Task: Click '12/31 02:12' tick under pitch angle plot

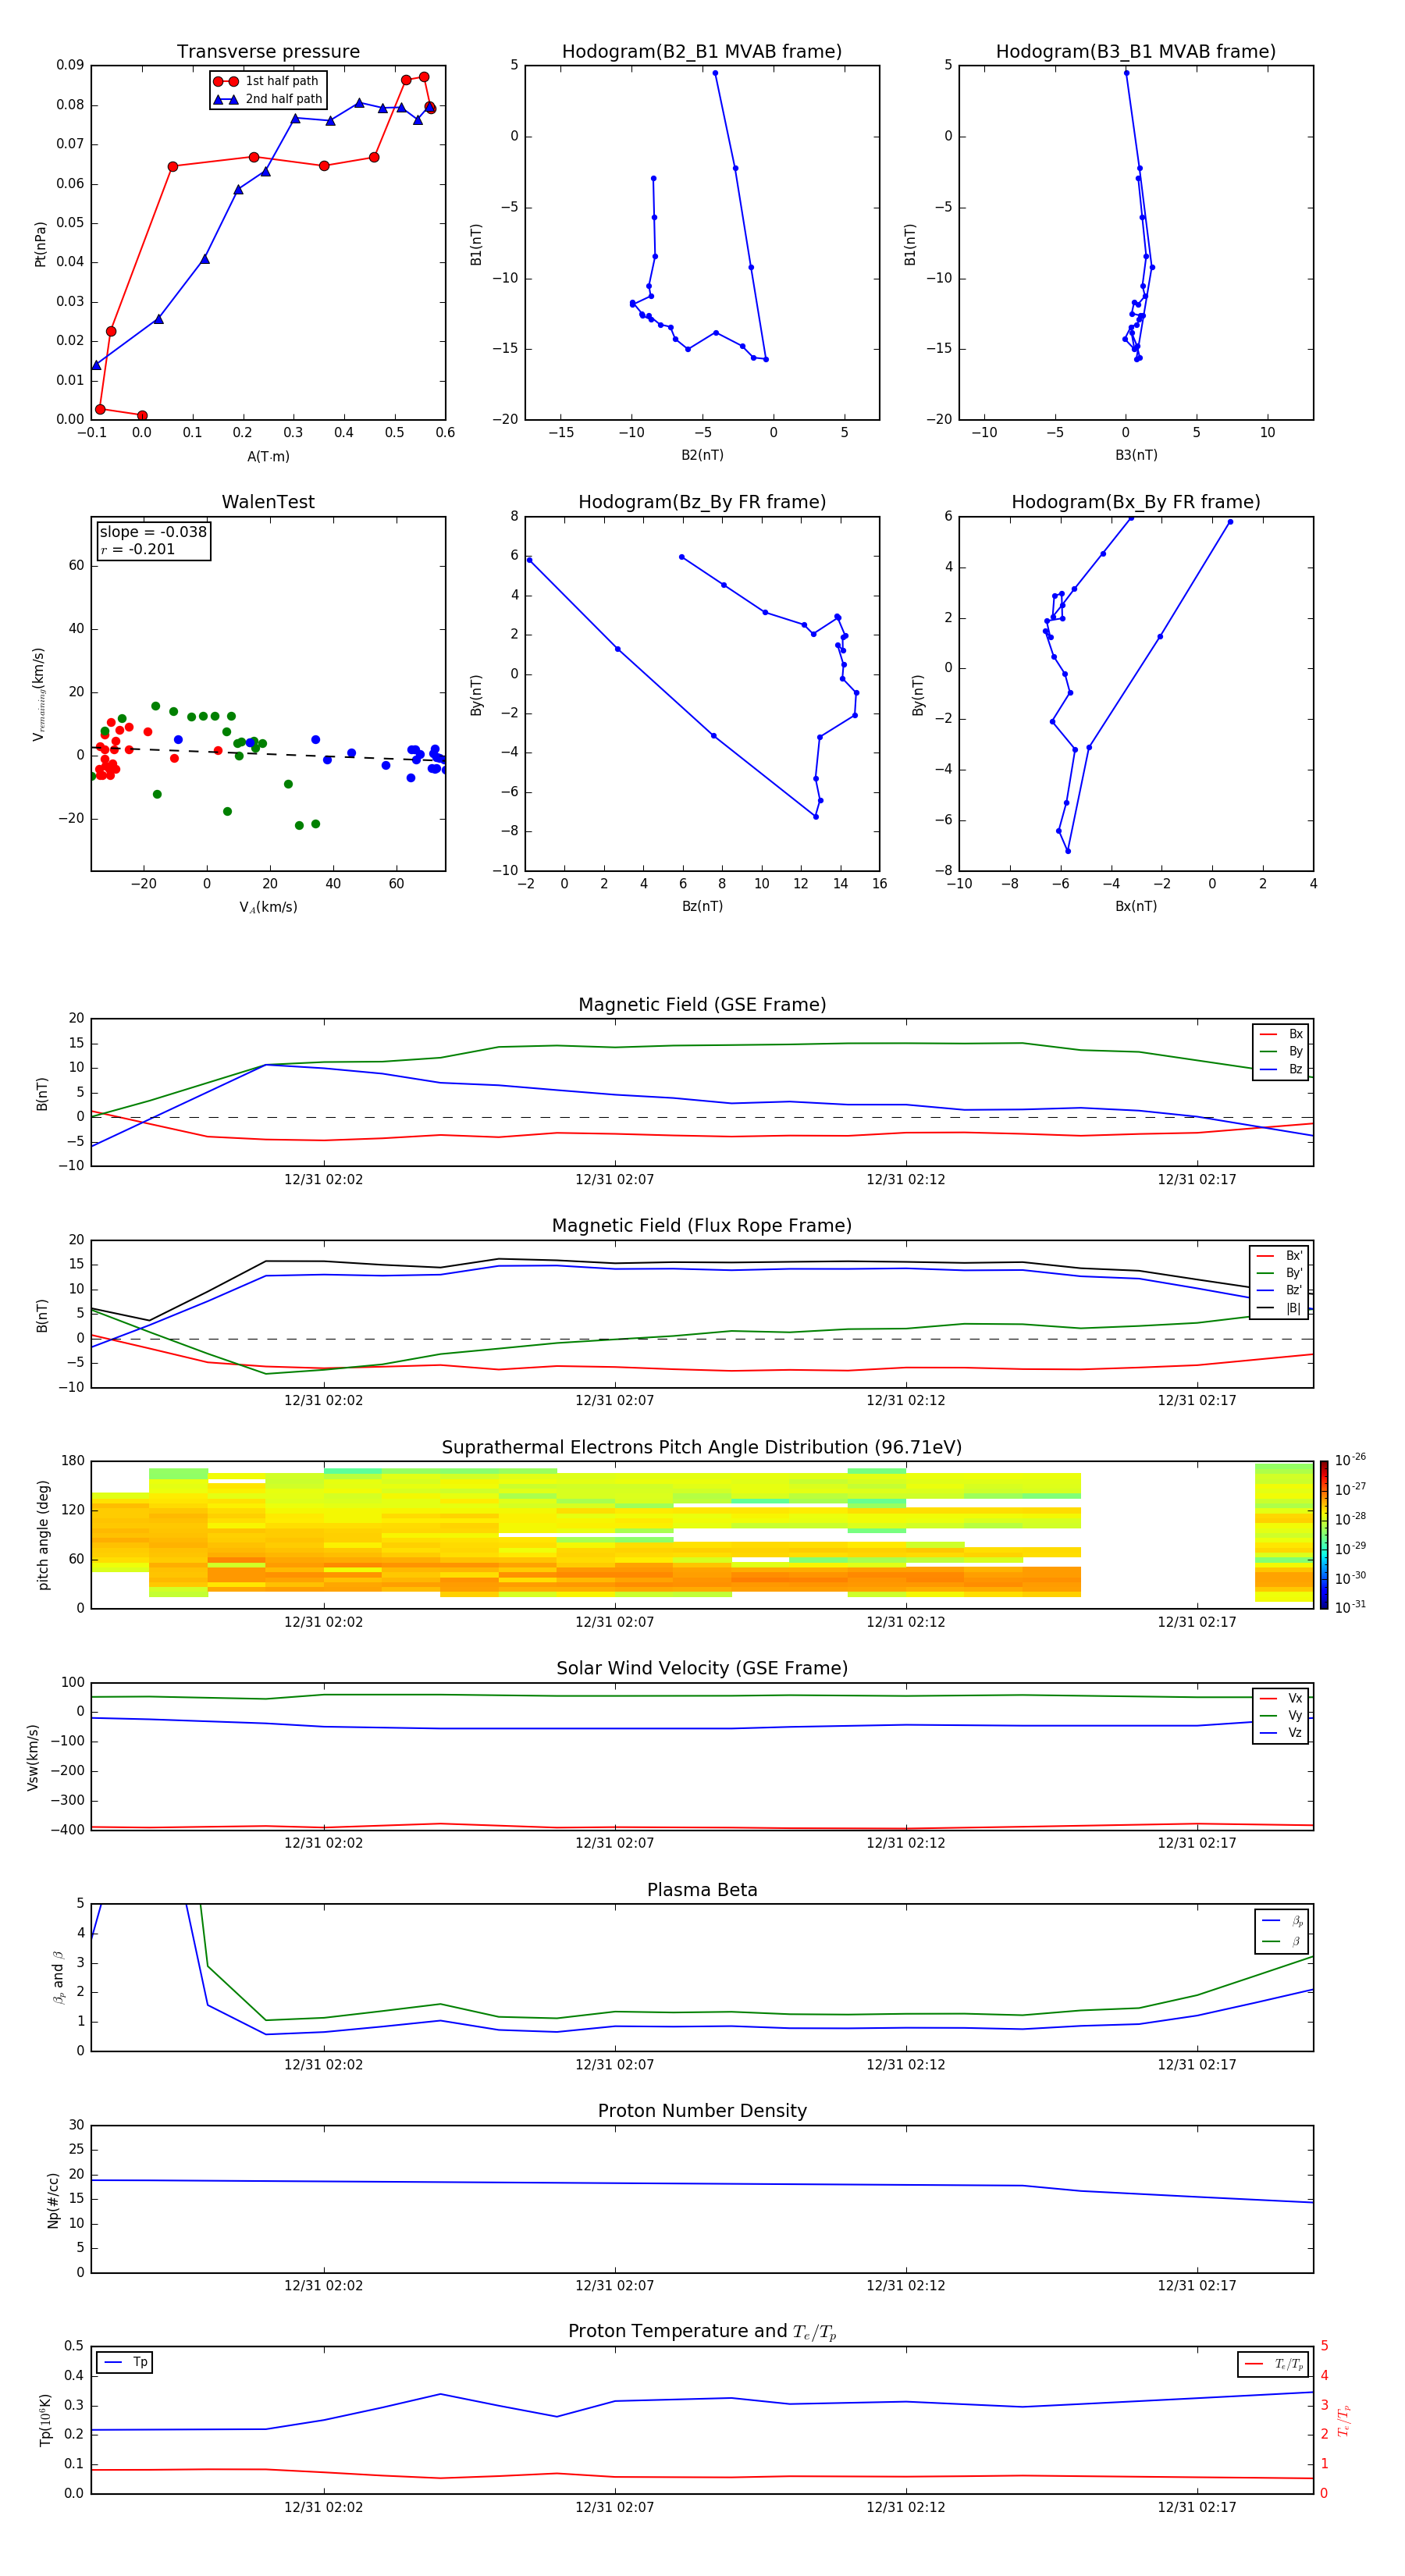Action: tap(905, 1622)
